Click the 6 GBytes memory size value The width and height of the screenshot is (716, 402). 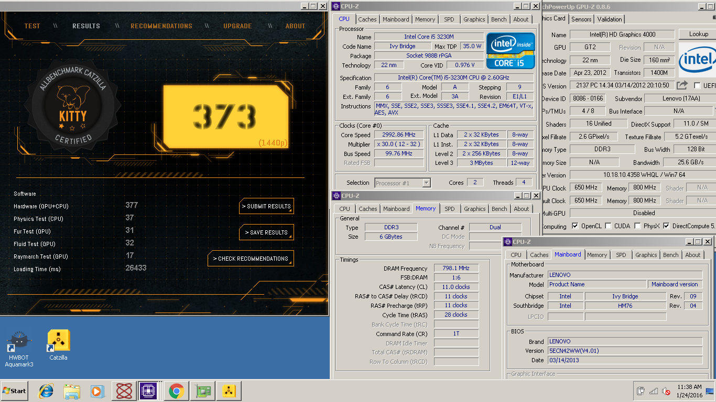[390, 237]
